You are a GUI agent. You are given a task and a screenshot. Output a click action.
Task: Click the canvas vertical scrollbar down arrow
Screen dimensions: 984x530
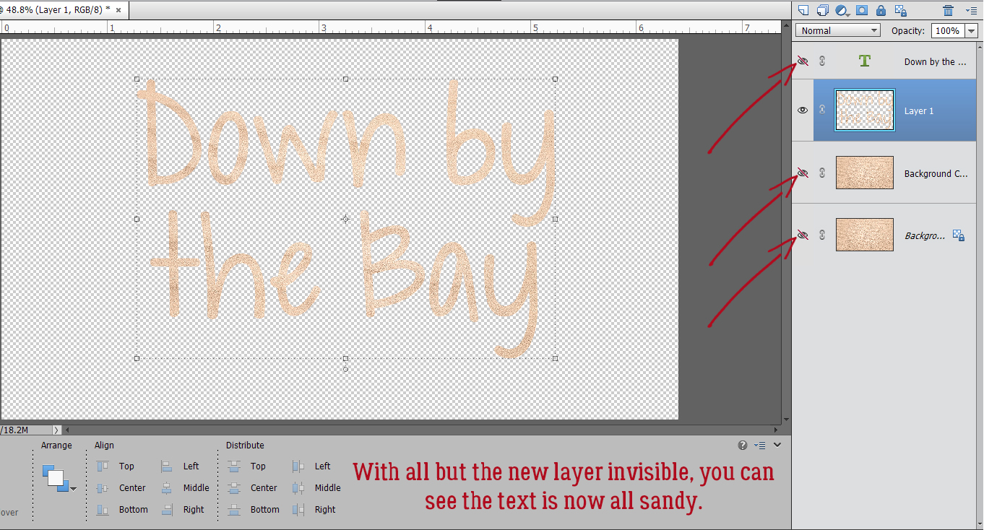[786, 418]
